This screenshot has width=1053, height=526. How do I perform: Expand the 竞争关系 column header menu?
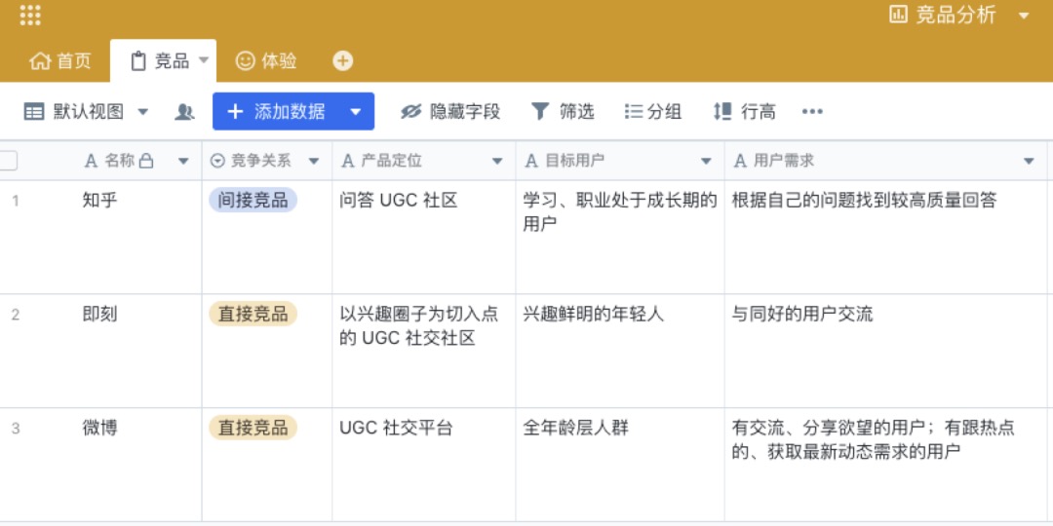[314, 161]
